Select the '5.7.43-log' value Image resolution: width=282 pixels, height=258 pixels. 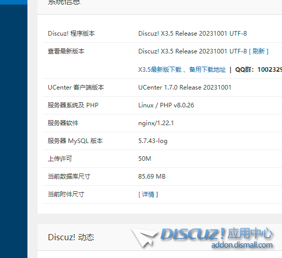pyautogui.click(x=153, y=141)
